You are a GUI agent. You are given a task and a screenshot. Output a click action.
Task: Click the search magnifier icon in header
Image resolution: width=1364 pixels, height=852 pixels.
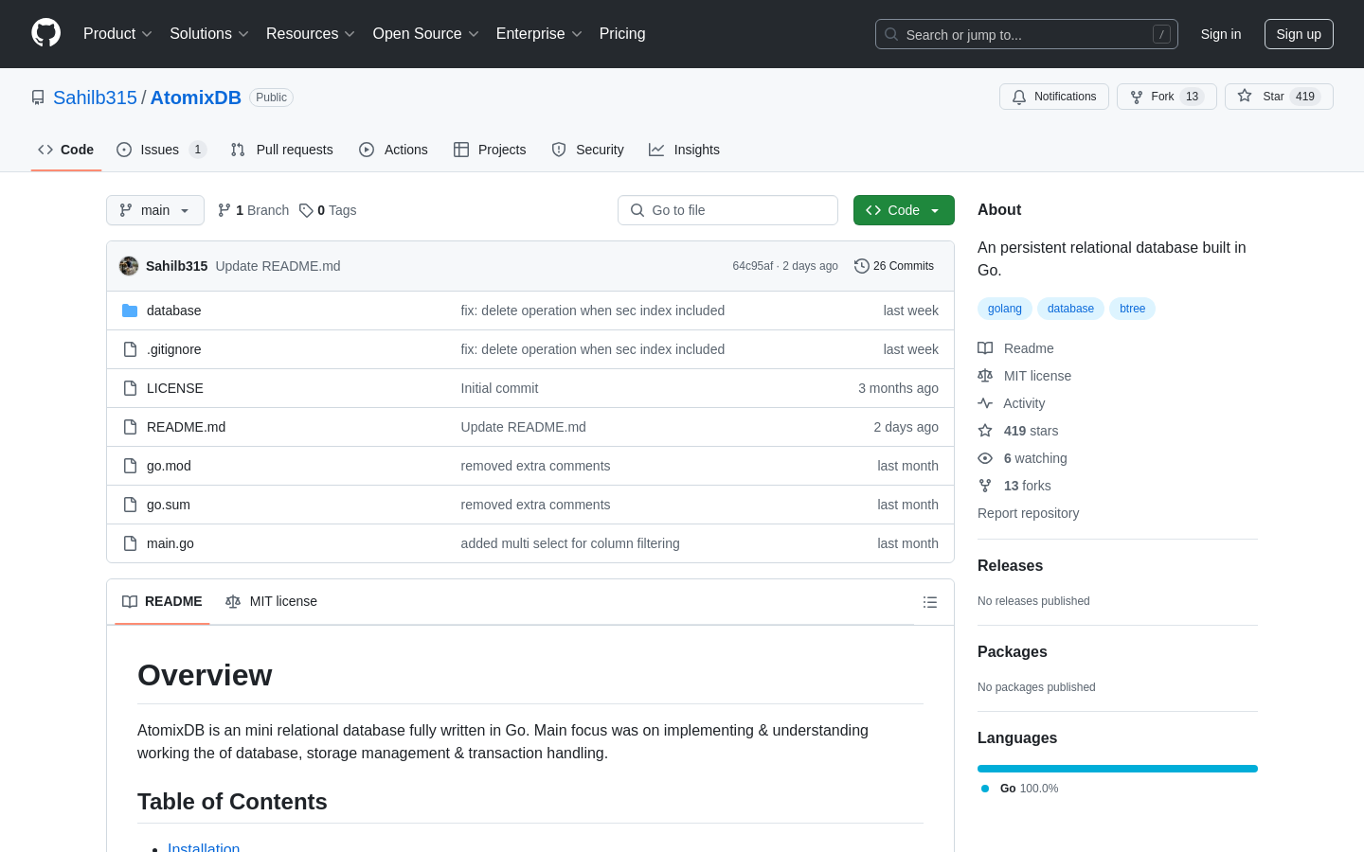[891, 34]
